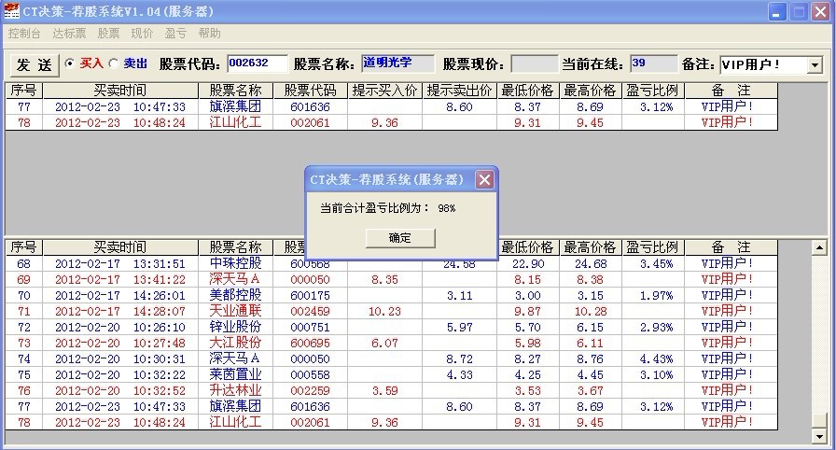This screenshot has height=450, width=836.
Task: Click buy price 3.59 cell
Action: pos(385,391)
